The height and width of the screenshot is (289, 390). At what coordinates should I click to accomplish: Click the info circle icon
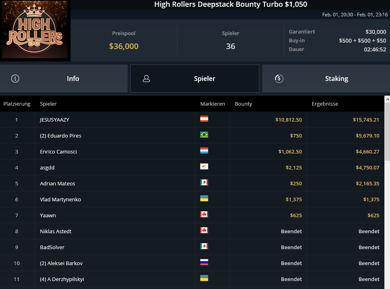pyautogui.click(x=15, y=79)
